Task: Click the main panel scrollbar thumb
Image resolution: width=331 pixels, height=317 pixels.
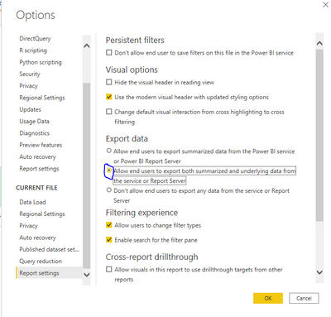Action: pos(319,135)
